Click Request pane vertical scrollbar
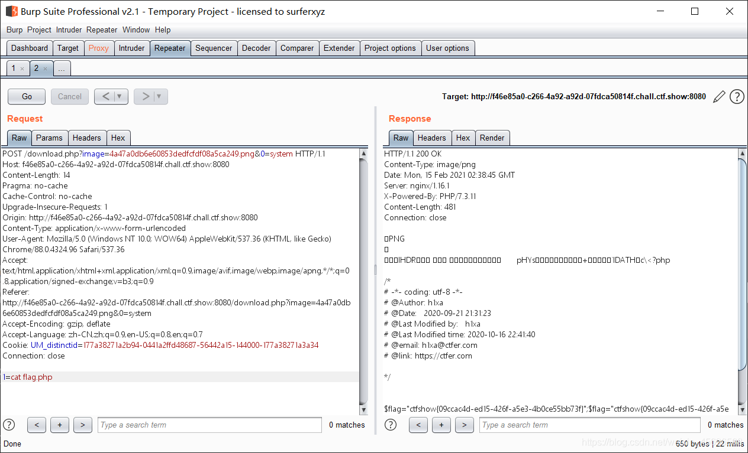Image resolution: width=748 pixels, height=453 pixels. tap(364, 282)
